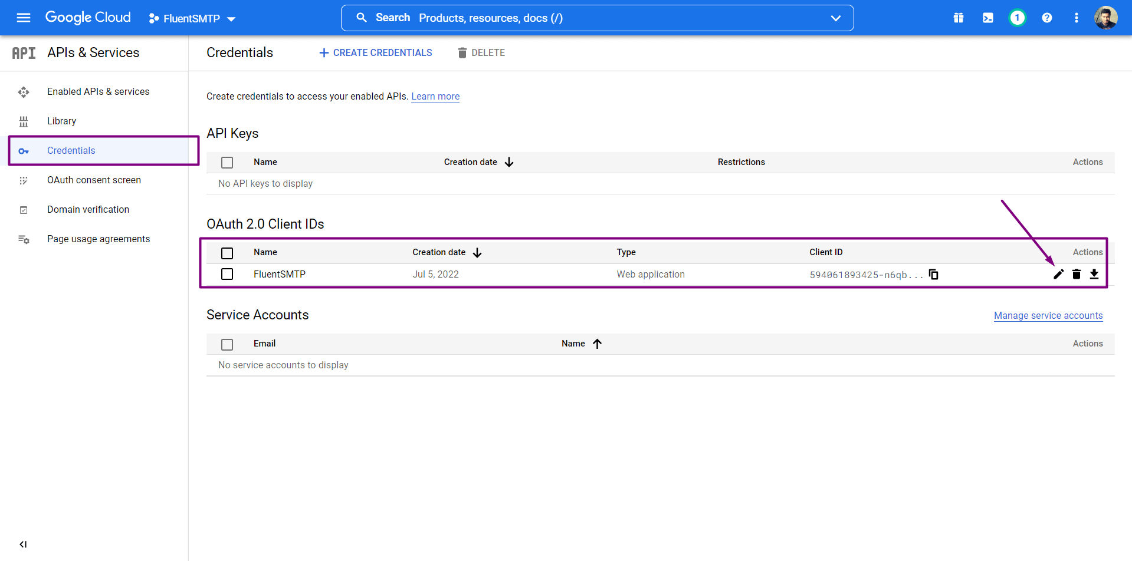The image size is (1132, 561).
Task: Open the help question mark icon
Action: [x=1047, y=18]
